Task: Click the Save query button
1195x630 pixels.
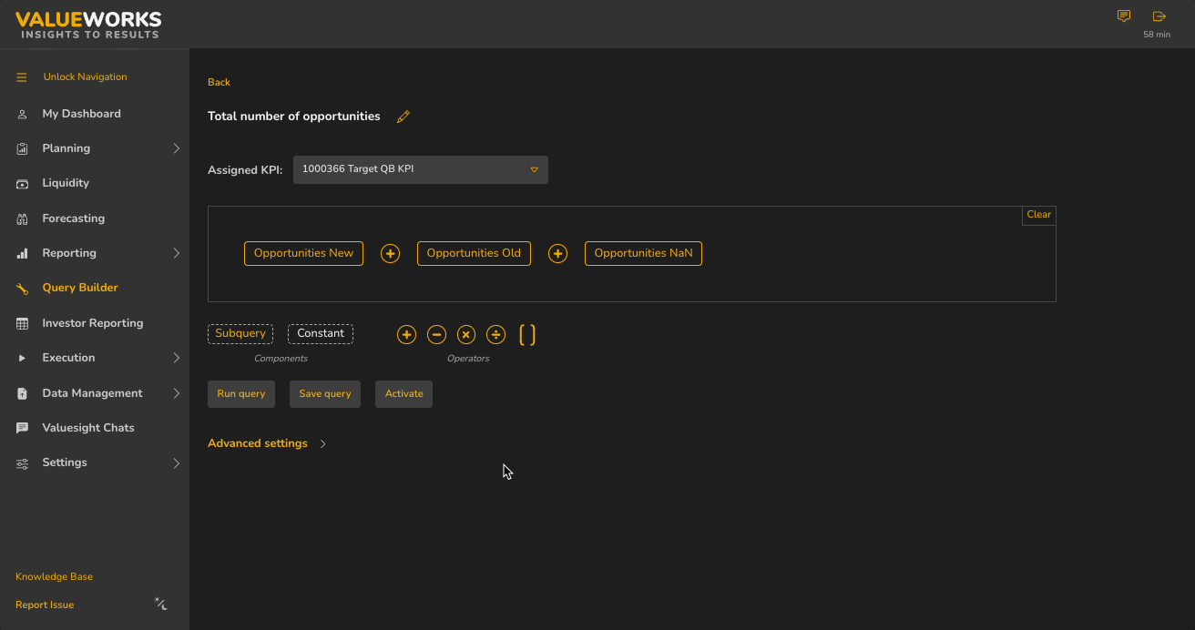Action: click(325, 394)
